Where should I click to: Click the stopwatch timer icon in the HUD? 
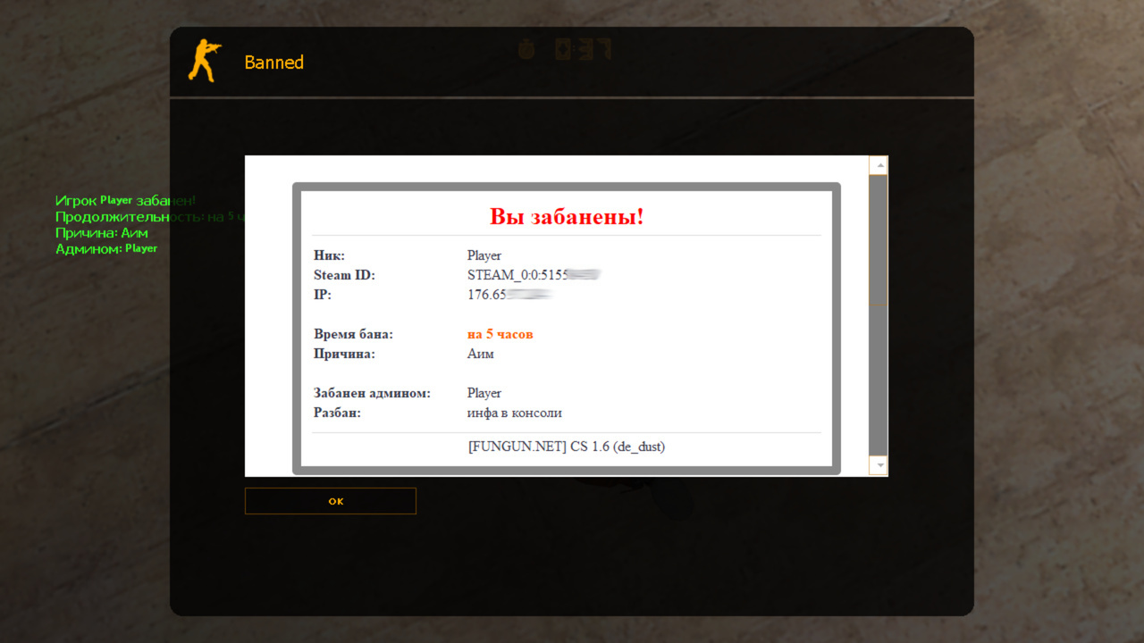point(526,50)
